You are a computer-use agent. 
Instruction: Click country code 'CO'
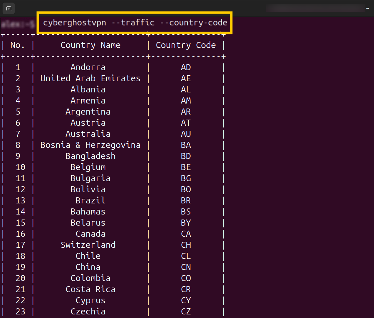pyautogui.click(x=186, y=278)
